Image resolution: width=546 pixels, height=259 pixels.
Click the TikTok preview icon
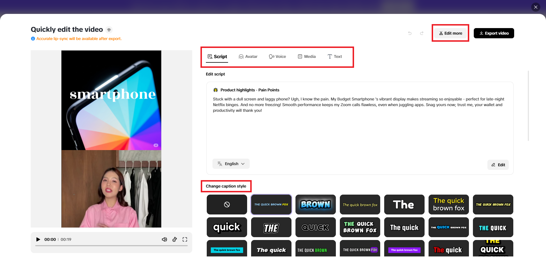coord(175,239)
